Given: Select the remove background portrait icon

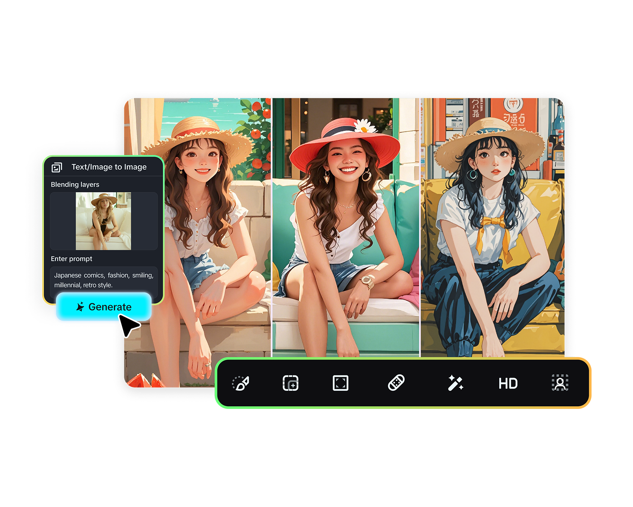Looking at the screenshot, I should pyautogui.click(x=560, y=383).
